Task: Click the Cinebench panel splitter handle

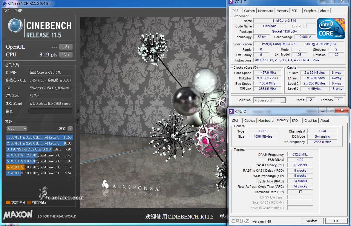Action: tap(78, 118)
